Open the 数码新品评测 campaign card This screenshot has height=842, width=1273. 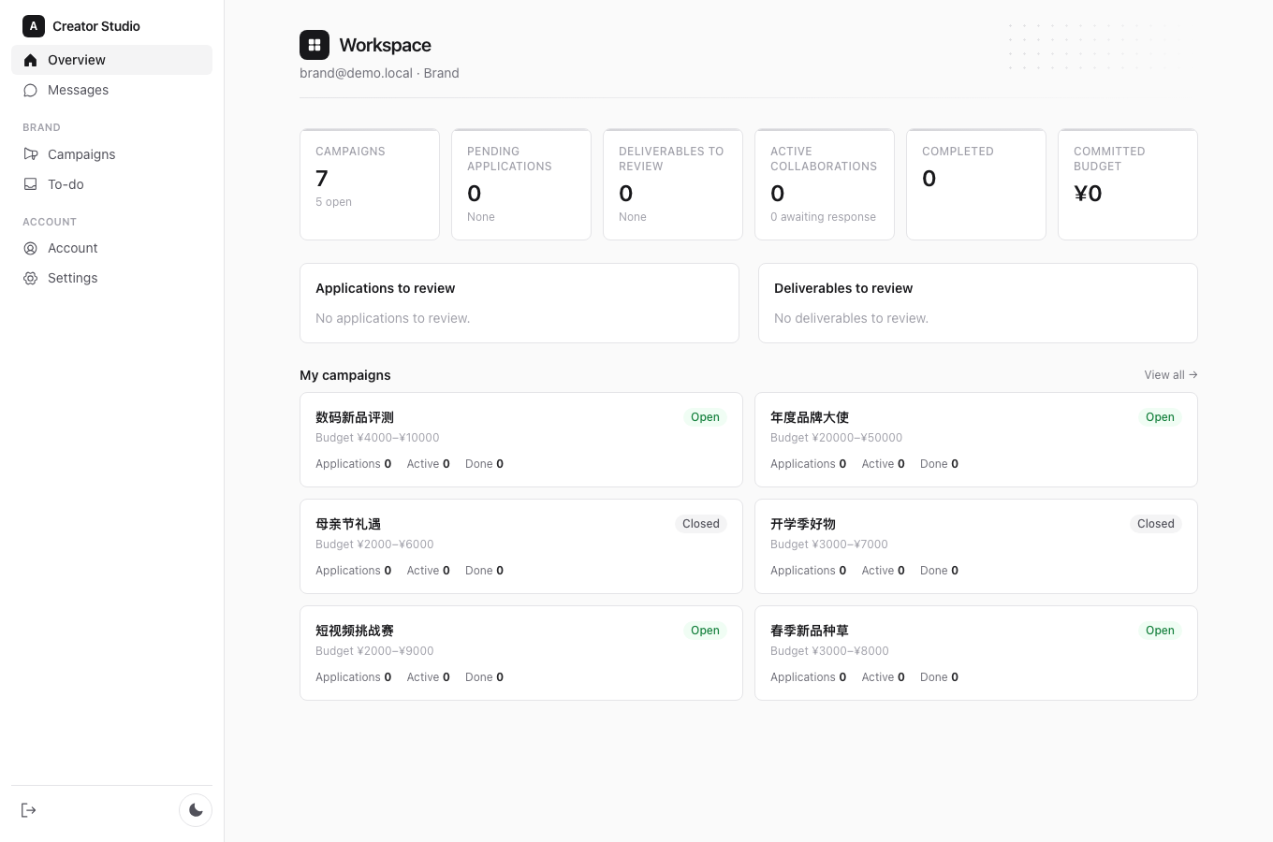[521, 440]
